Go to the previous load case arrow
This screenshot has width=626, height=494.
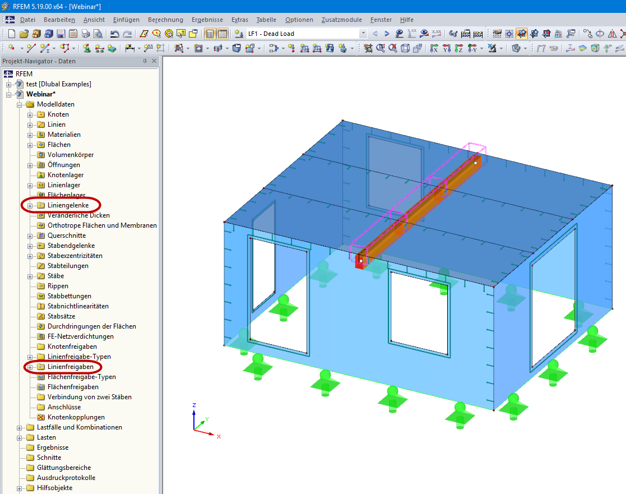[375, 34]
